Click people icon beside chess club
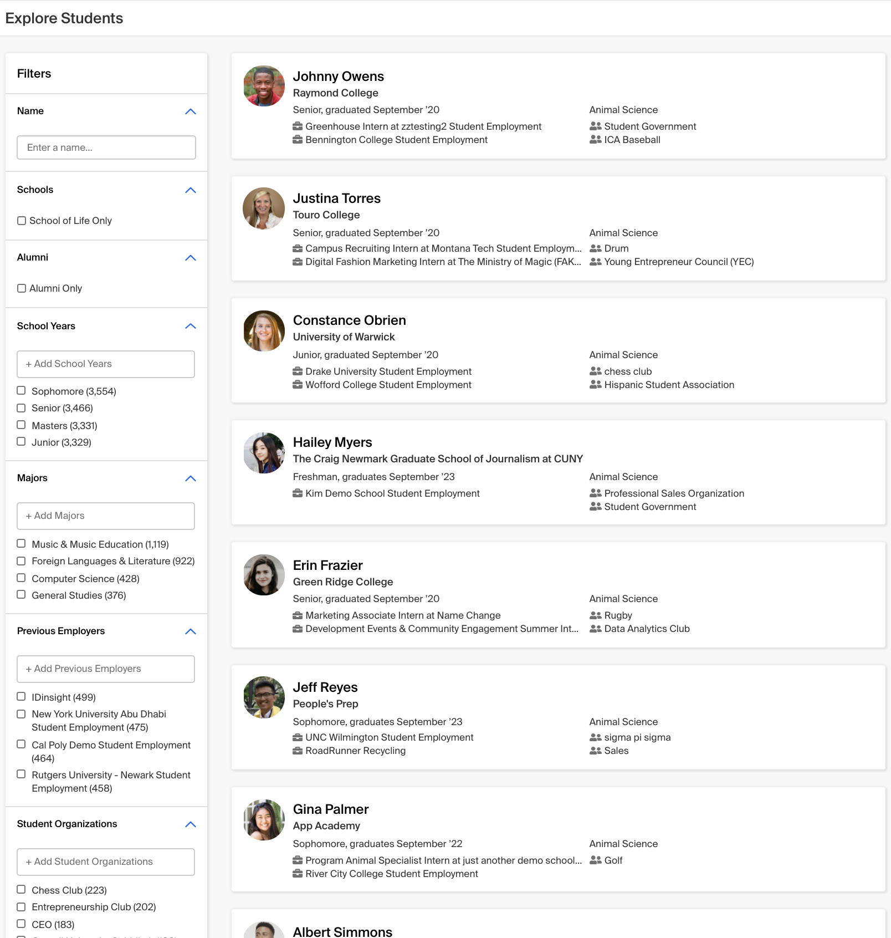 coord(595,371)
